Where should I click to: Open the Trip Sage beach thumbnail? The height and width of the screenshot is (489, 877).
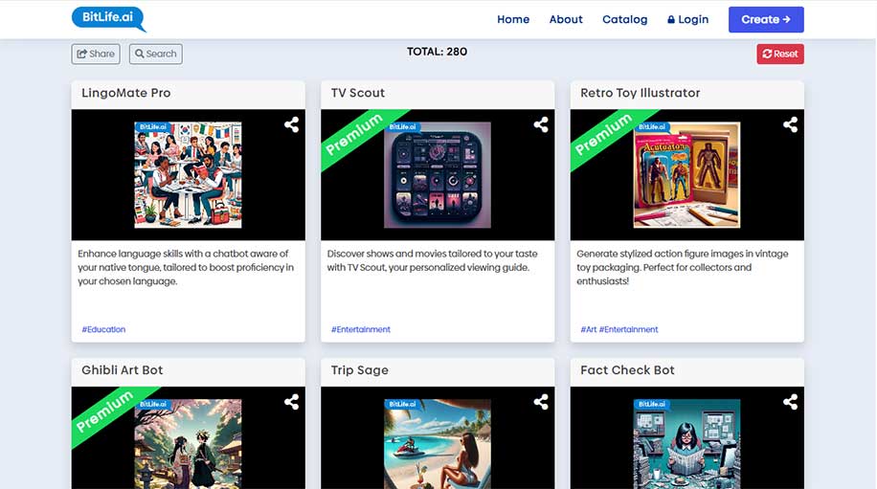coord(438,444)
